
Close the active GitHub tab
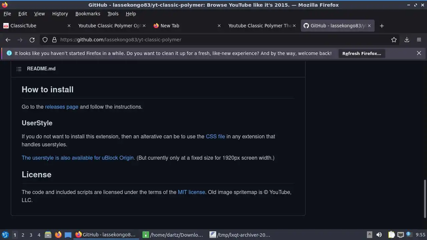369,26
